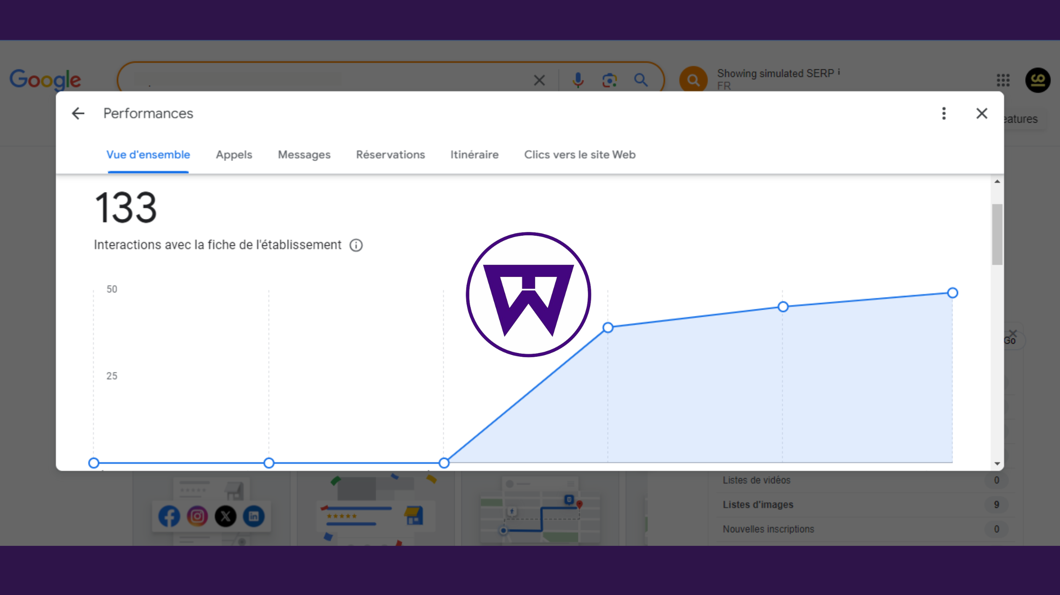Click the second chart data point at zero

pyautogui.click(x=269, y=463)
